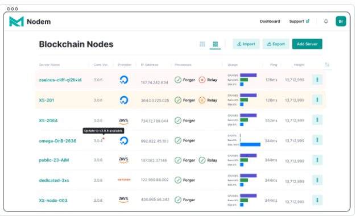Open actions menu for dedicated-3xs

(x=317, y=180)
